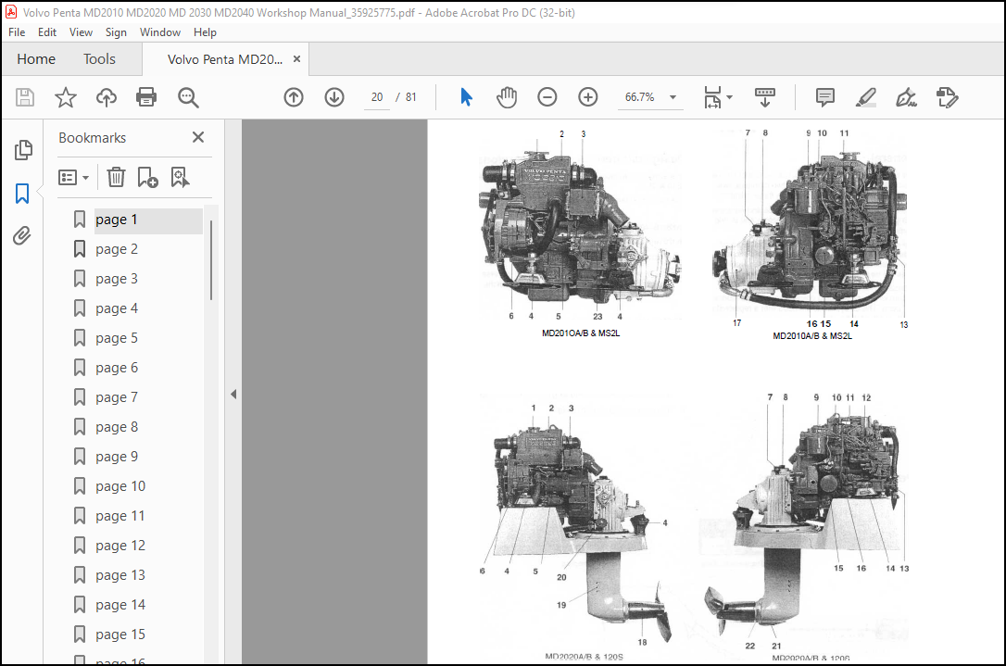Select the 'page 2' bookmark
Viewport: 1006px width, 666px height.
(117, 249)
